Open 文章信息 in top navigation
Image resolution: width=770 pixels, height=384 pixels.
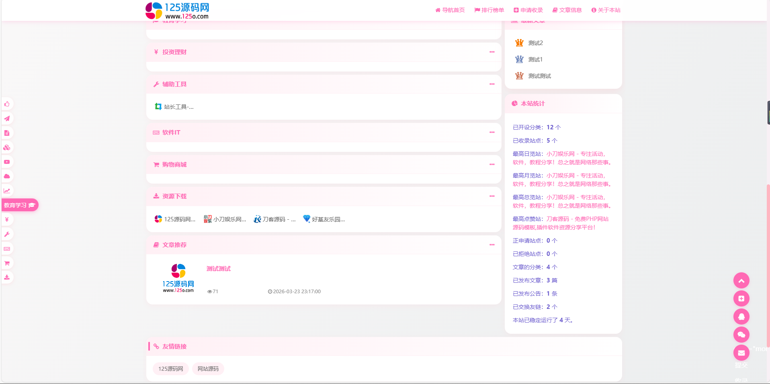point(567,10)
